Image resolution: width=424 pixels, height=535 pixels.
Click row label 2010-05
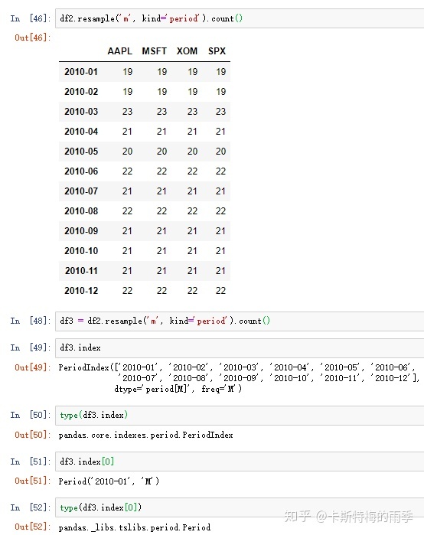(81, 152)
